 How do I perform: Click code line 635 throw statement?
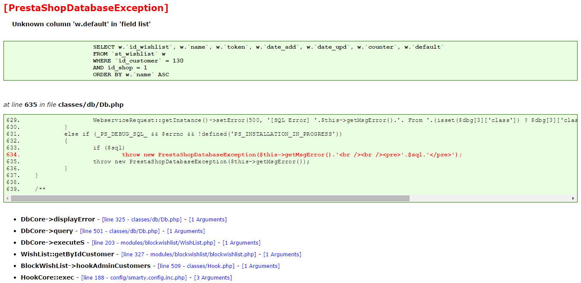click(202, 162)
